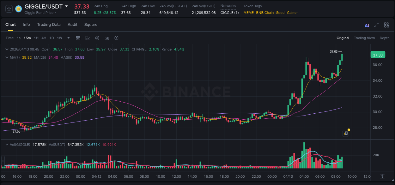The image size is (395, 185).
Task: Switch chart to Trading View mode
Action: [x=364, y=38]
